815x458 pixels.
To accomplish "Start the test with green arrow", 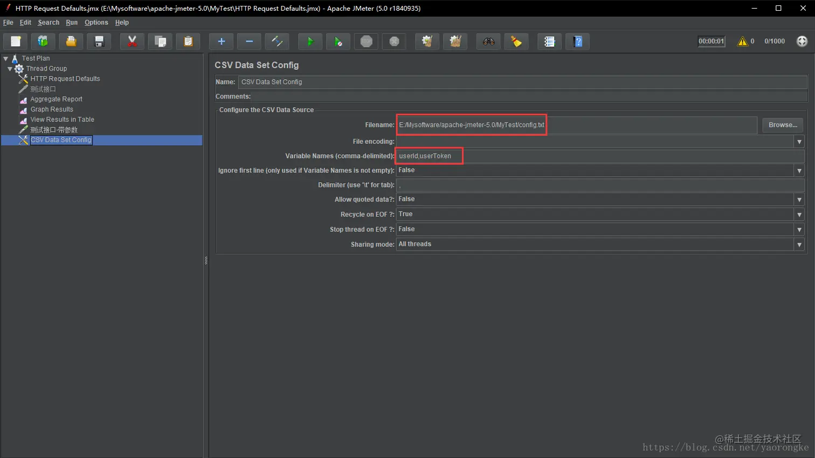I will [310, 41].
